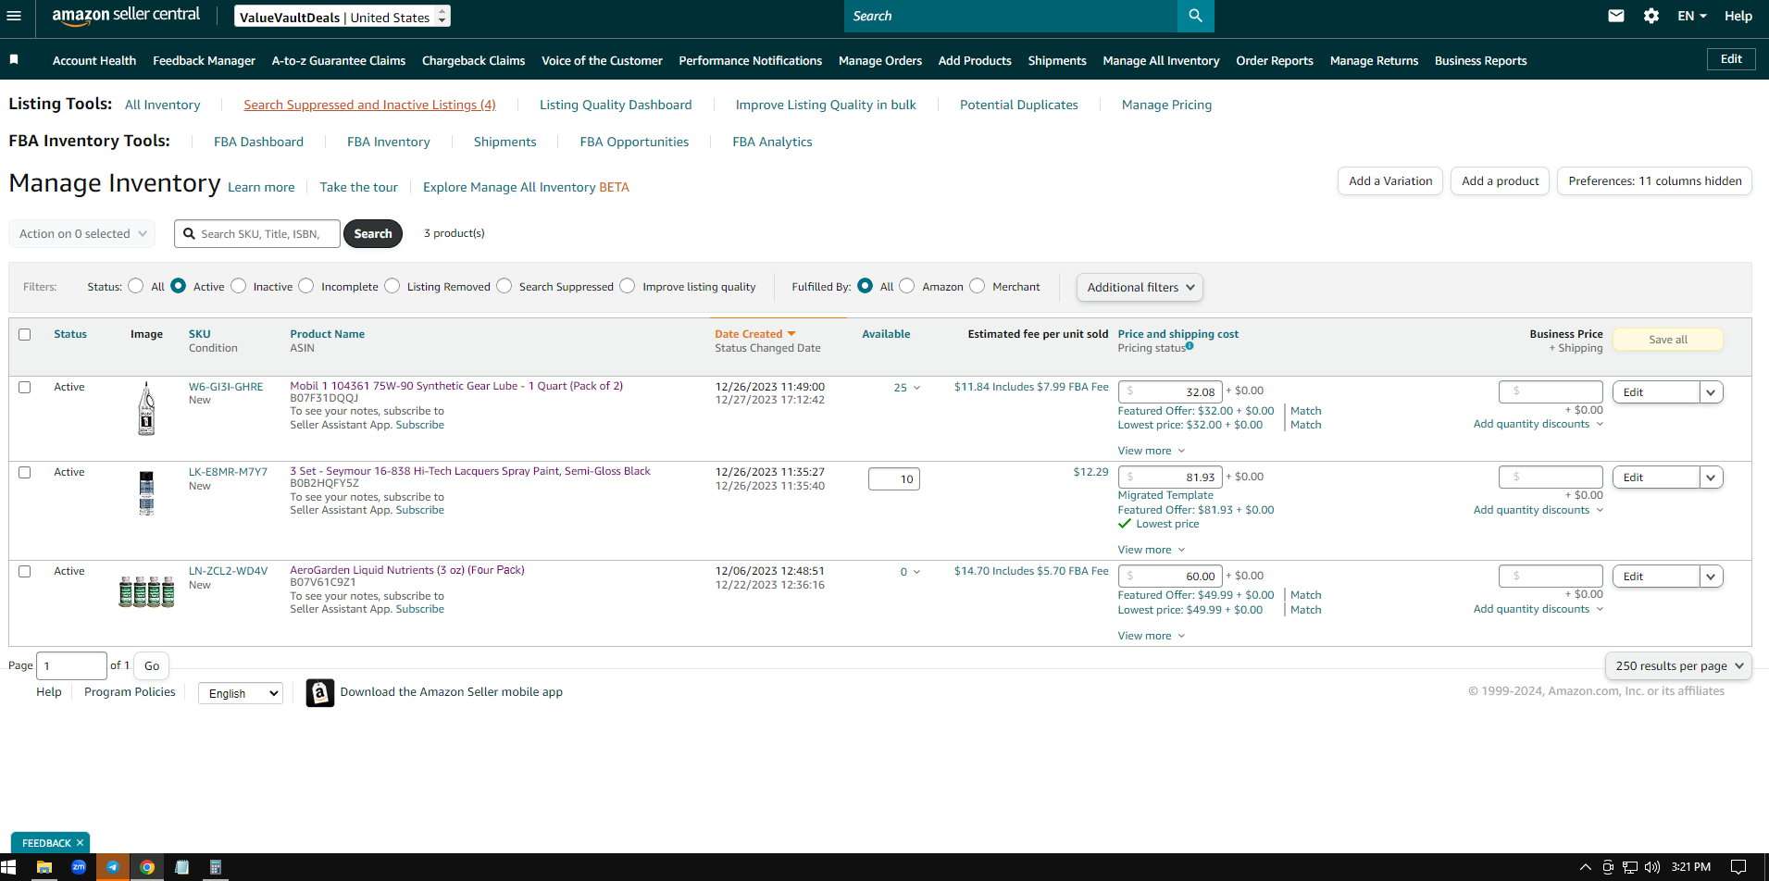1769x881 pixels.
Task: Open the hamburger navigation menu
Action: click(x=13, y=16)
